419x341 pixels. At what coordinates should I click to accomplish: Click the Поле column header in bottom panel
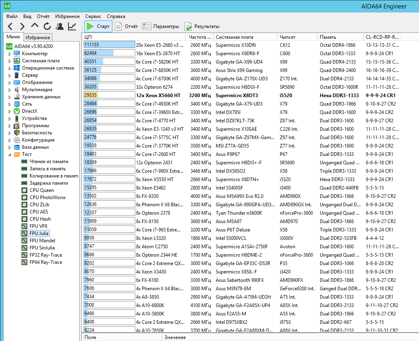[122, 337]
